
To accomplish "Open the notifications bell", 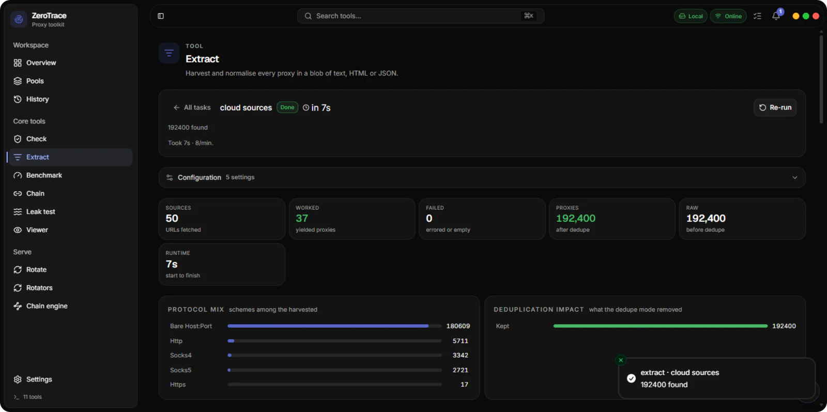I will [x=776, y=16].
